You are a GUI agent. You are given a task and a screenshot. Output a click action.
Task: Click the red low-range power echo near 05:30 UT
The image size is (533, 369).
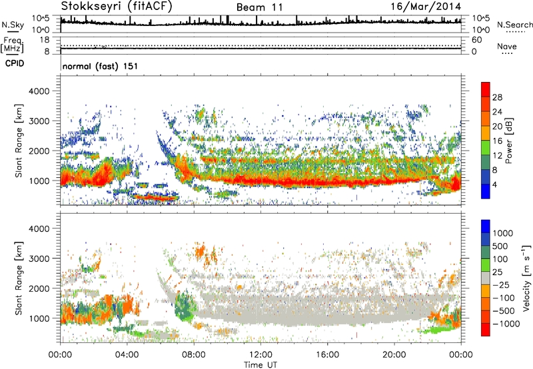point(157,197)
